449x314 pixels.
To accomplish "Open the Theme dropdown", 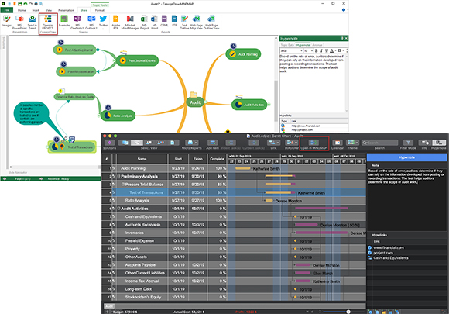I will tap(352, 144).
